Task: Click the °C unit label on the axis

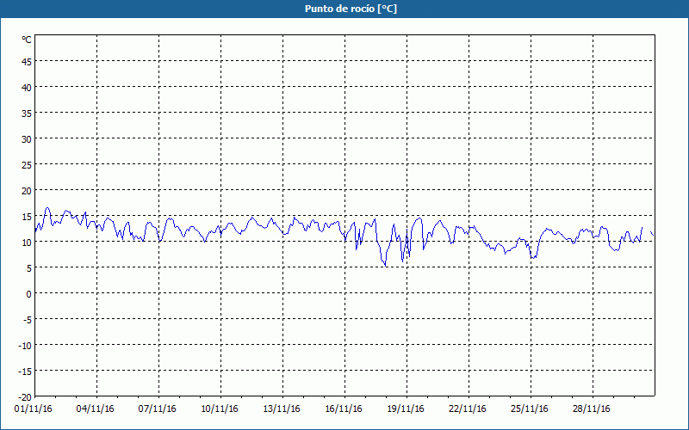Action: pyautogui.click(x=27, y=40)
